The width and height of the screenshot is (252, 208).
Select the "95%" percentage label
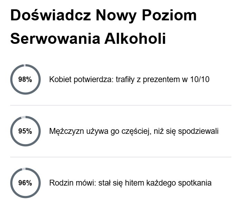pos(25,131)
